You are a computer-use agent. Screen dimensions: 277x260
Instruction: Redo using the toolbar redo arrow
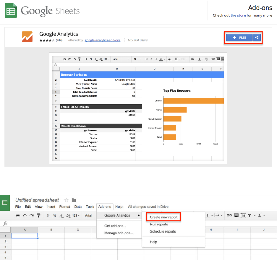coord(32,215)
